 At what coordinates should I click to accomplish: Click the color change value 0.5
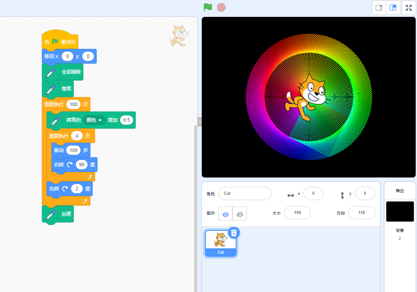point(127,120)
